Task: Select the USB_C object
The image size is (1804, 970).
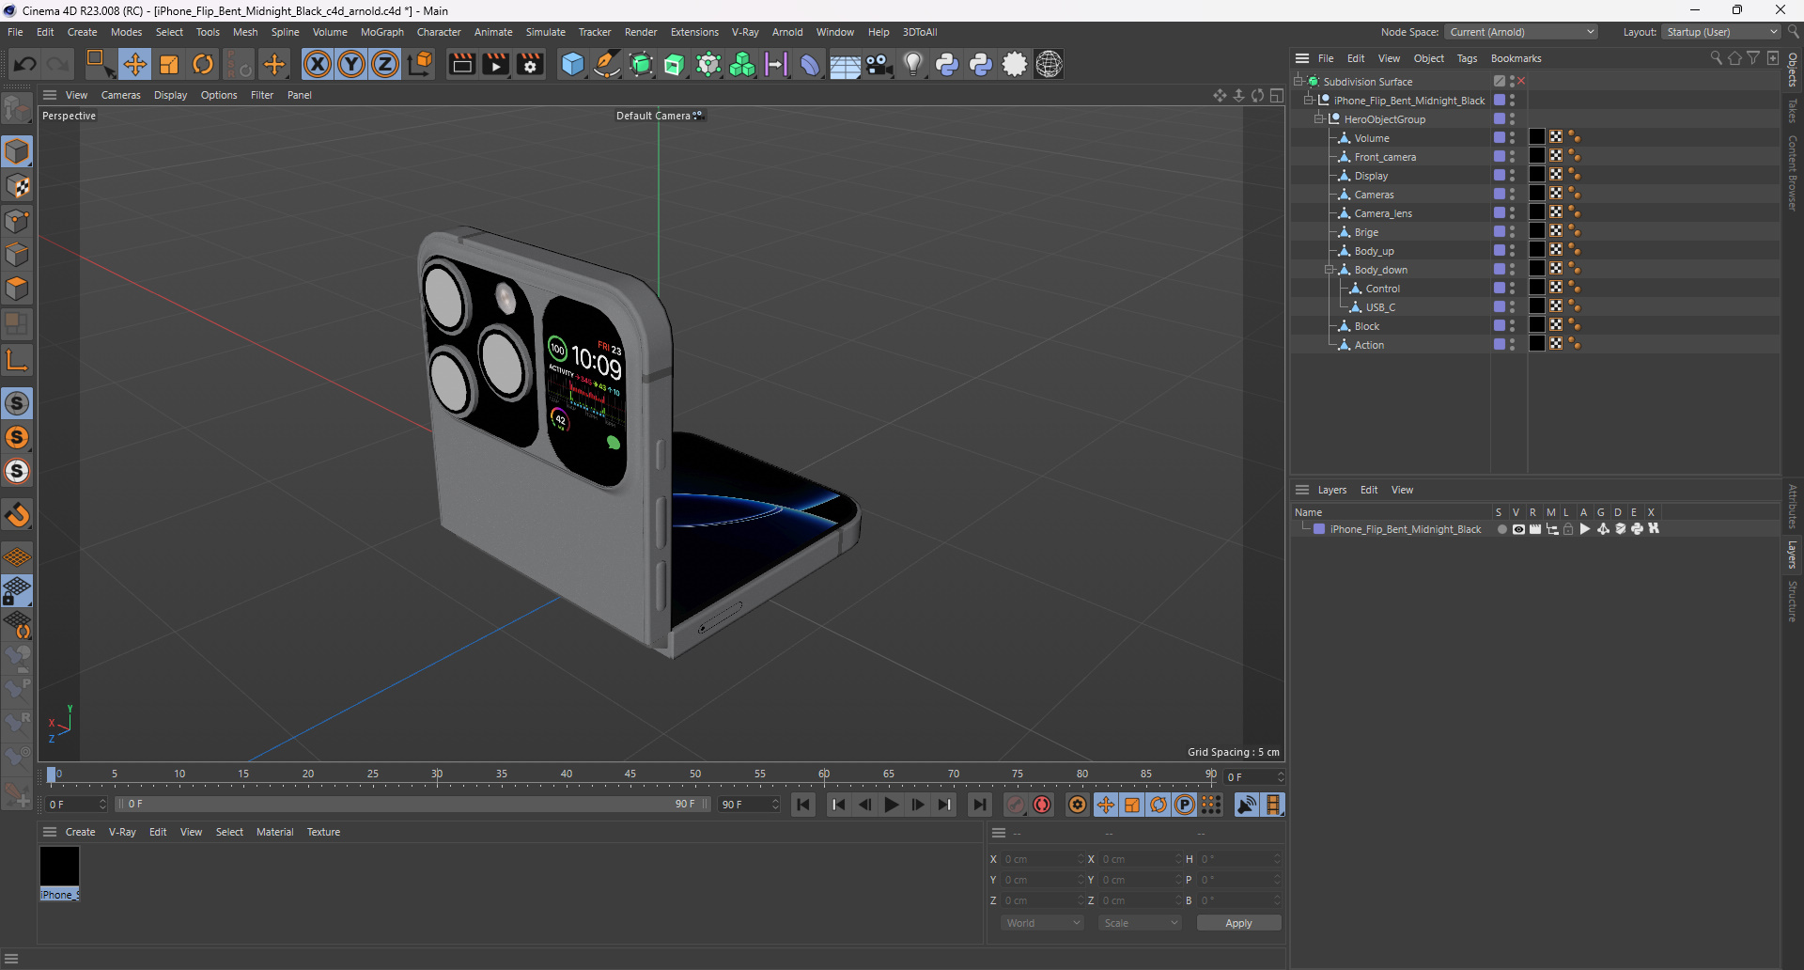Action: (1380, 307)
